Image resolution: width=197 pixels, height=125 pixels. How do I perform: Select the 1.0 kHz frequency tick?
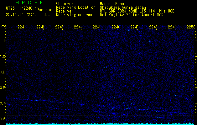click(x=3, y=57)
